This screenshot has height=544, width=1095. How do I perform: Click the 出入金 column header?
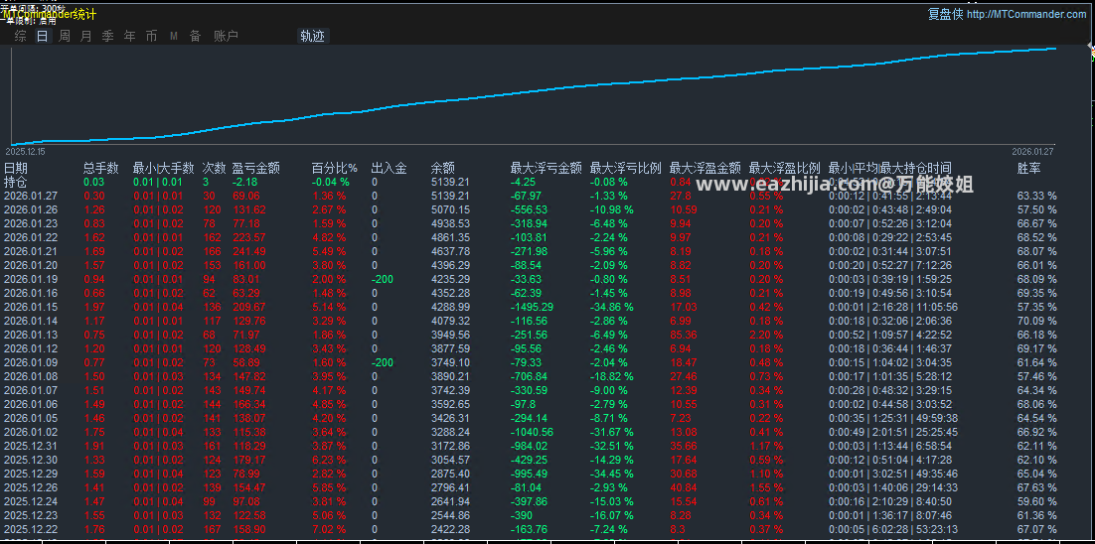pyautogui.click(x=389, y=168)
